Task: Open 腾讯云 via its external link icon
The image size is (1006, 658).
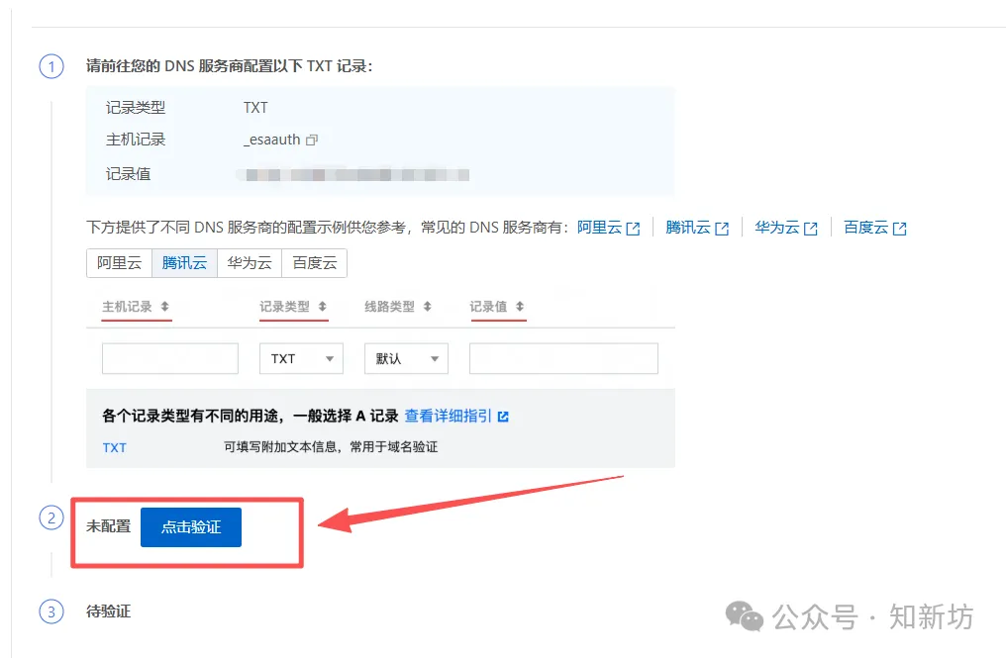Action: coord(722,228)
